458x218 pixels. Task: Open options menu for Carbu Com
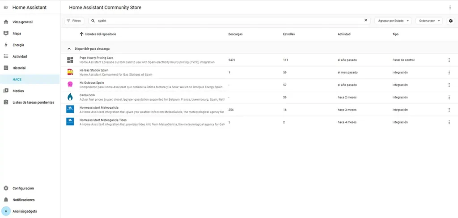[x=449, y=97]
